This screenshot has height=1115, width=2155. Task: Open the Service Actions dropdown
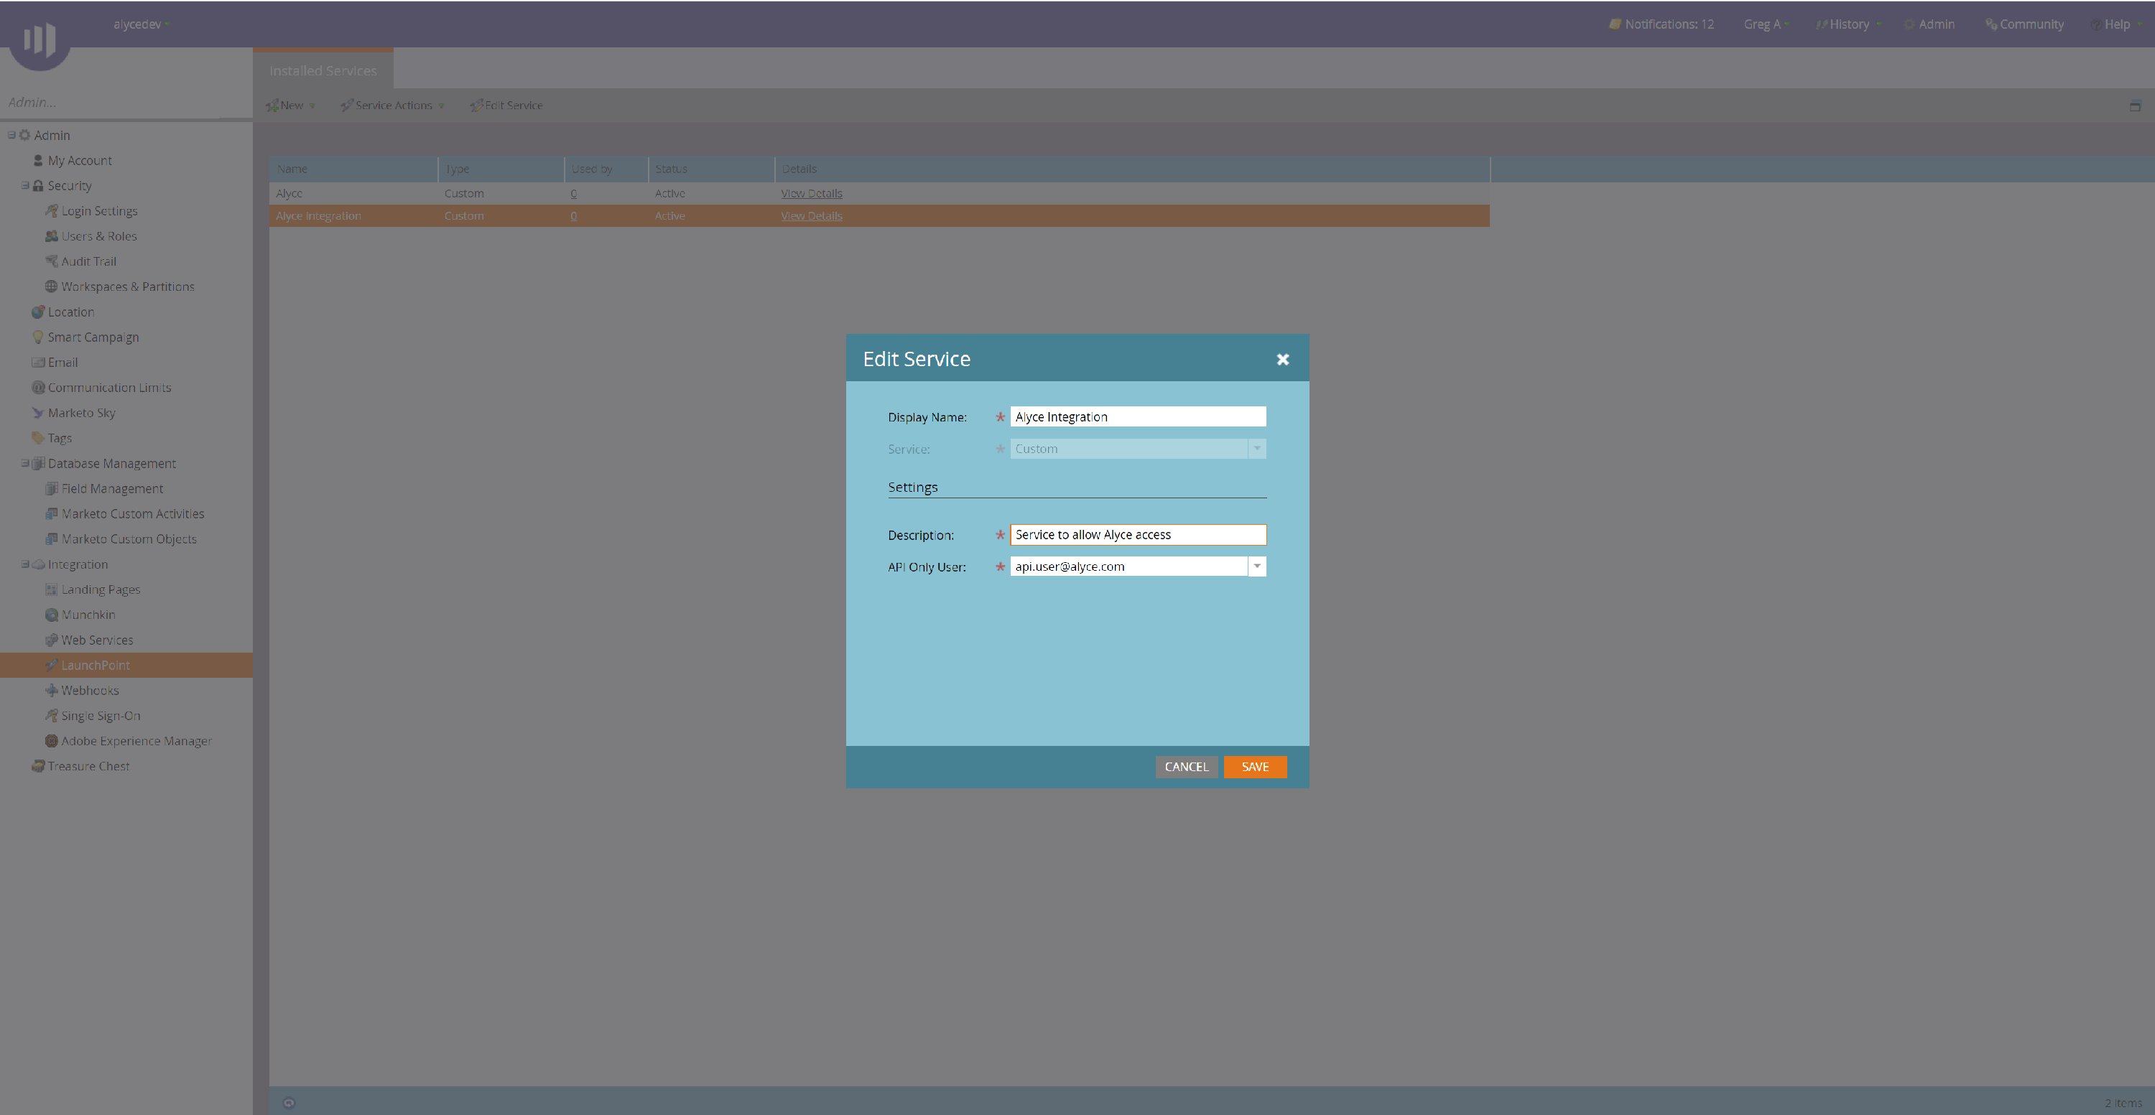click(392, 106)
